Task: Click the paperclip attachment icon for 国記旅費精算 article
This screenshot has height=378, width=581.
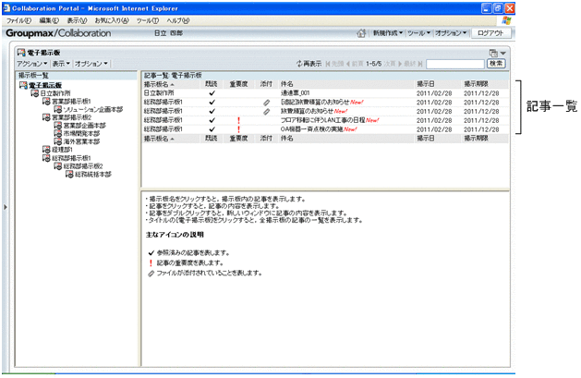Action: coord(266,103)
